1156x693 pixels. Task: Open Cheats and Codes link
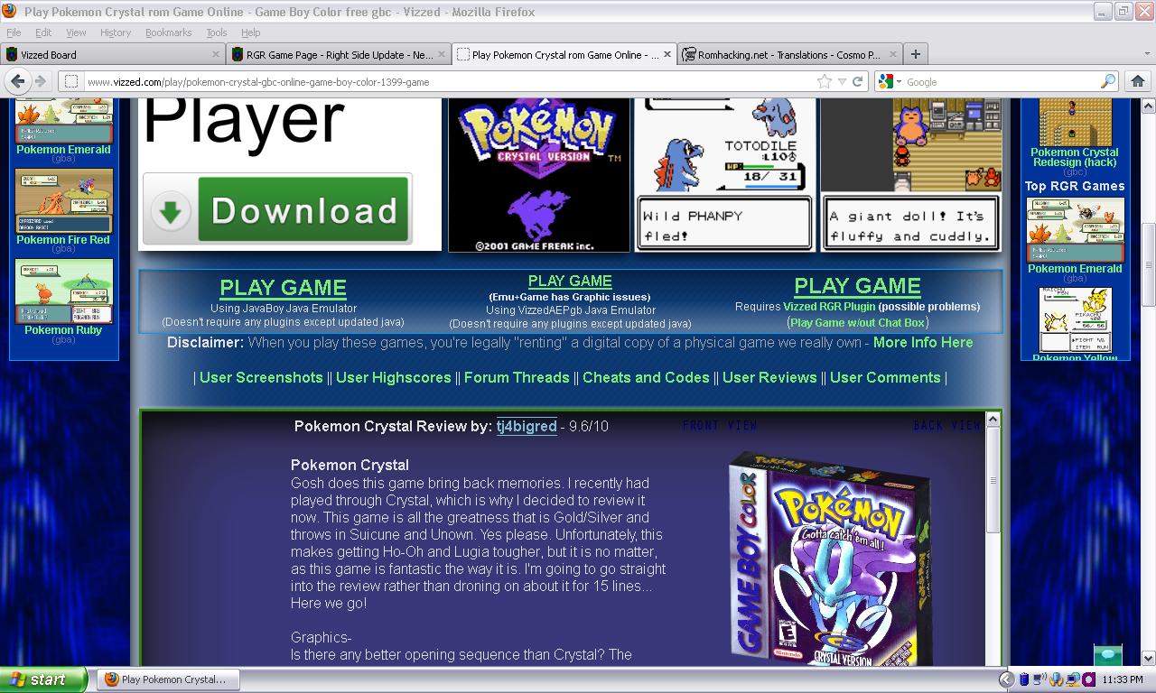click(x=646, y=377)
